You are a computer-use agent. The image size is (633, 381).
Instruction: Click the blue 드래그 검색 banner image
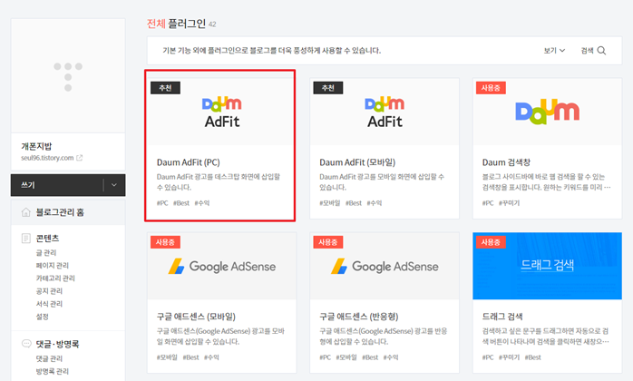point(547,266)
